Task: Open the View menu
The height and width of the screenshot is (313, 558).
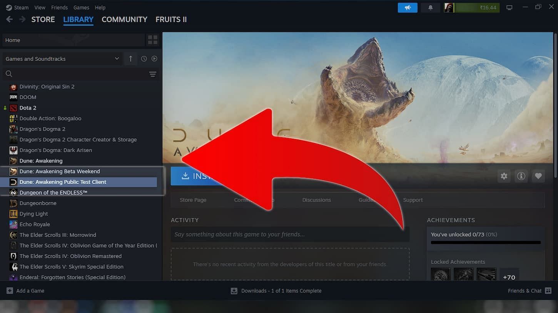Action: point(40,8)
